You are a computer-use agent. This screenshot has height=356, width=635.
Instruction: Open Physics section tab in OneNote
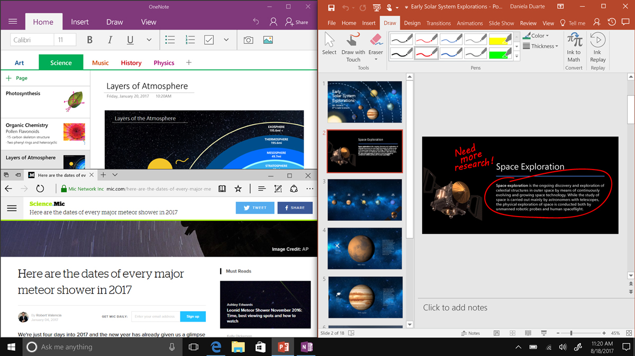click(x=164, y=63)
